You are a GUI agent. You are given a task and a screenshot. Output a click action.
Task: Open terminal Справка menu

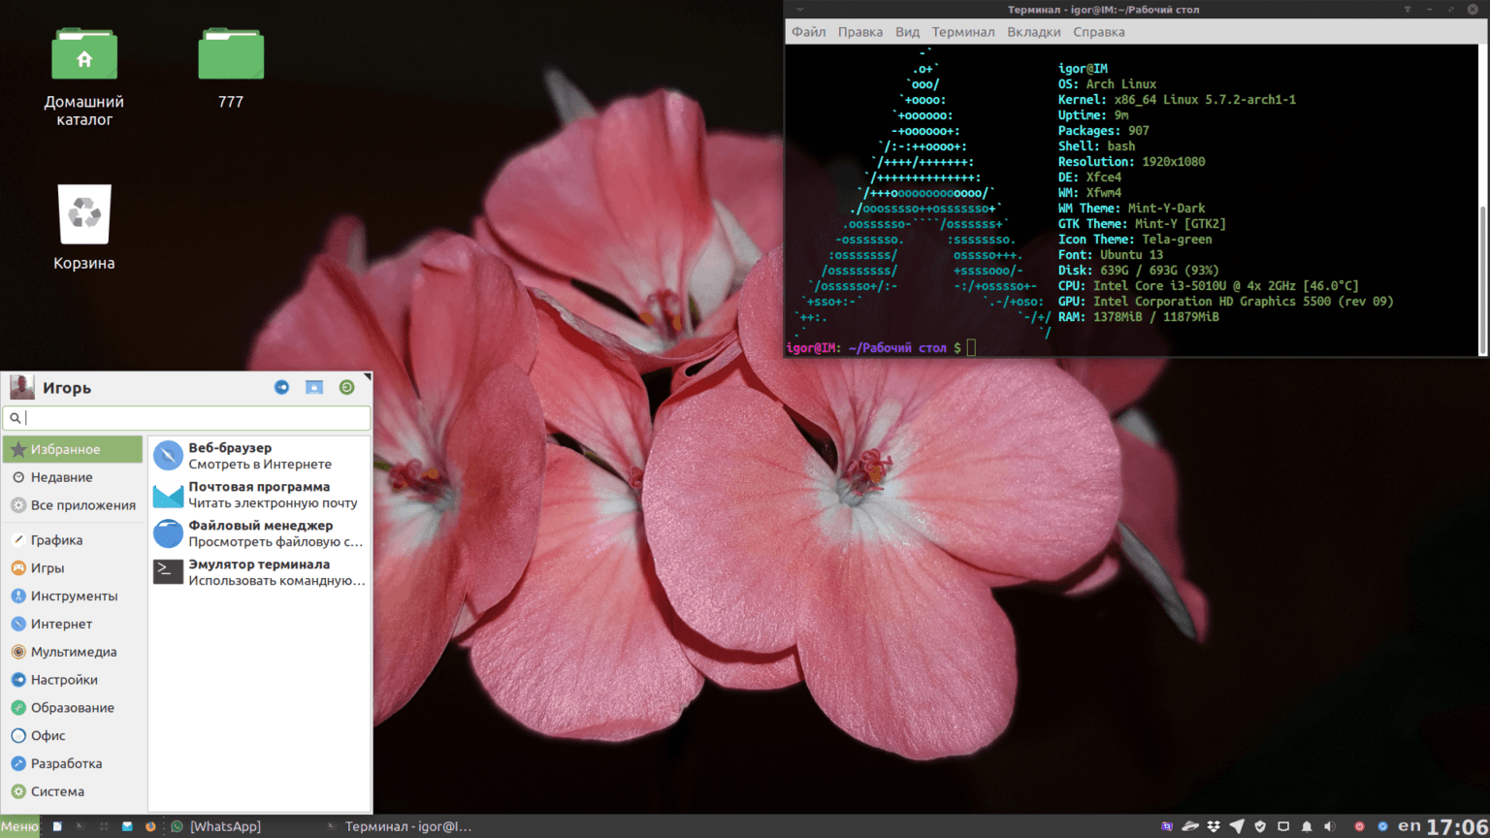click(1099, 32)
